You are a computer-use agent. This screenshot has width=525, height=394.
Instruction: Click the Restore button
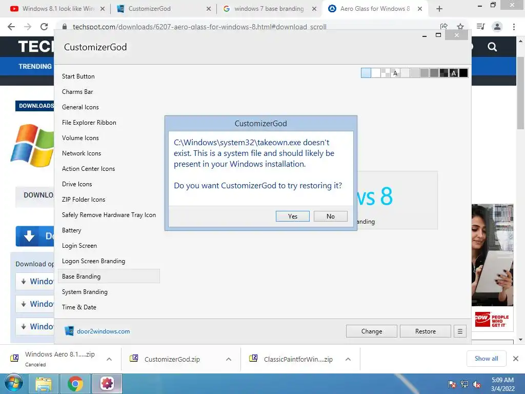(425, 331)
